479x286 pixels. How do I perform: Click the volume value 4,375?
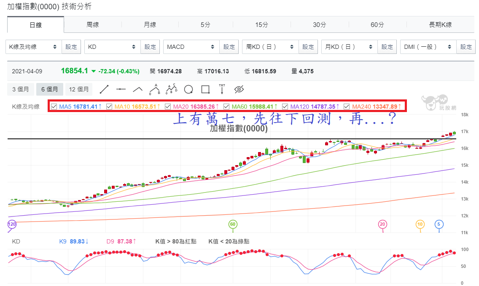tap(306, 72)
